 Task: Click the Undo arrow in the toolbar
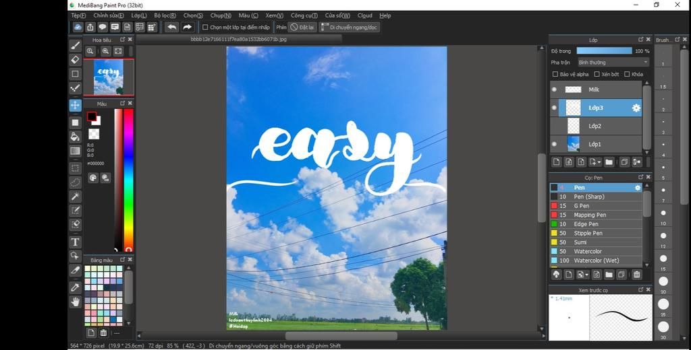[172, 28]
